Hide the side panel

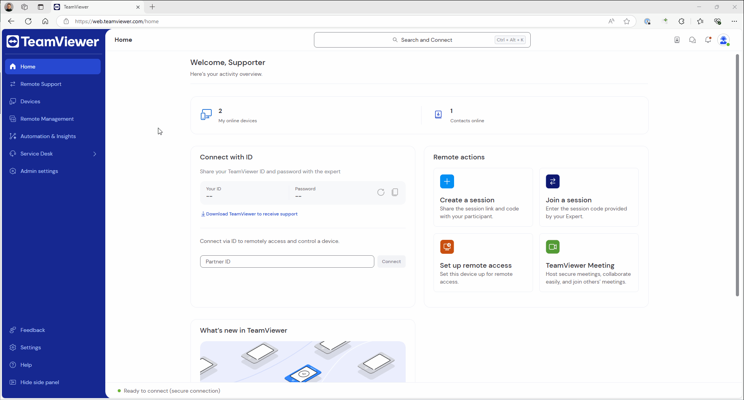coord(39,382)
